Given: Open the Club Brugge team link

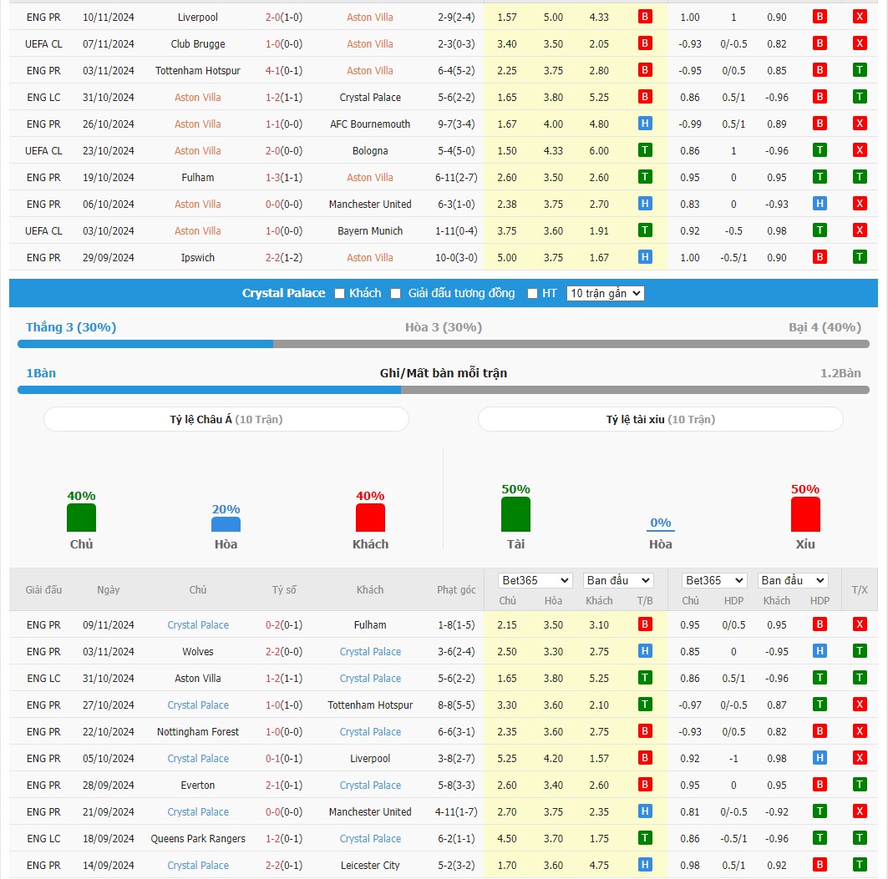Looking at the screenshot, I should click(x=198, y=43).
